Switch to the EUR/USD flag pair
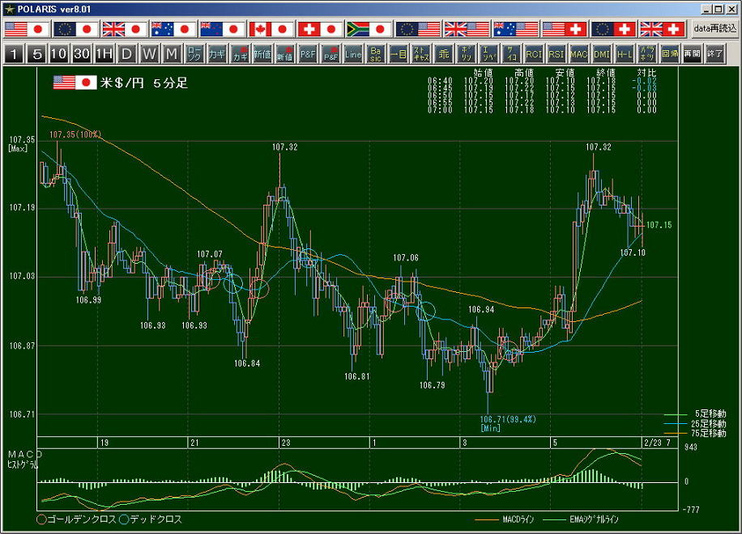Viewport: 742px width, 534px height. pyautogui.click(x=418, y=29)
